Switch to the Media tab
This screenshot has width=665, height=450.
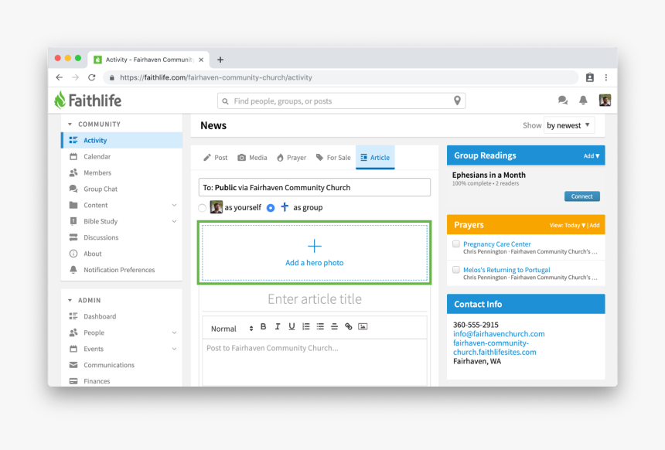click(252, 158)
